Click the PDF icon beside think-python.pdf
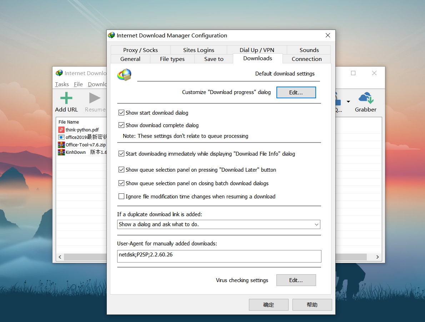Viewport: 425px width, 322px height. tap(61, 130)
